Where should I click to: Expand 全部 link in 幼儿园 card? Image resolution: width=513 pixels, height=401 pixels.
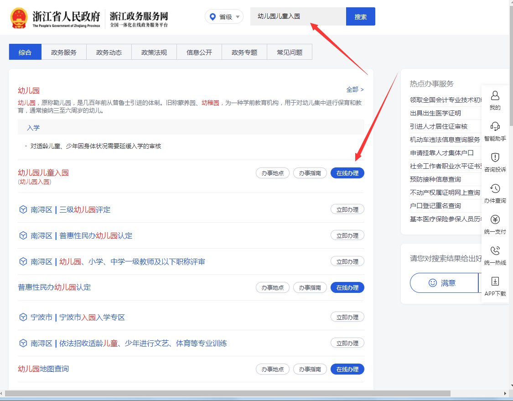[355, 89]
